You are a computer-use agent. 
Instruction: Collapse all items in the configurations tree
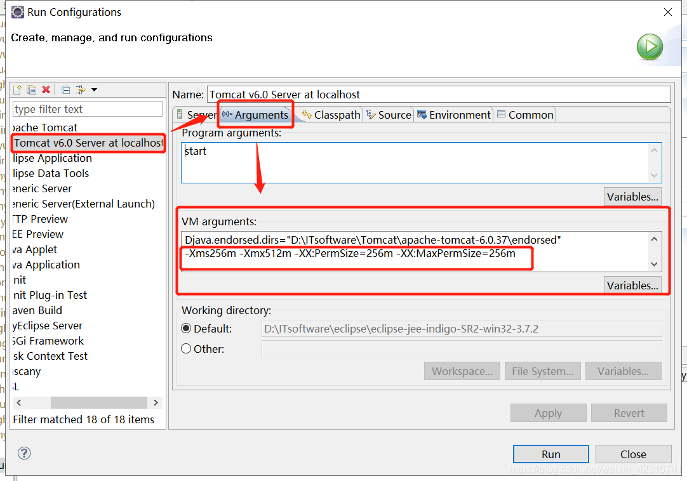tap(65, 89)
